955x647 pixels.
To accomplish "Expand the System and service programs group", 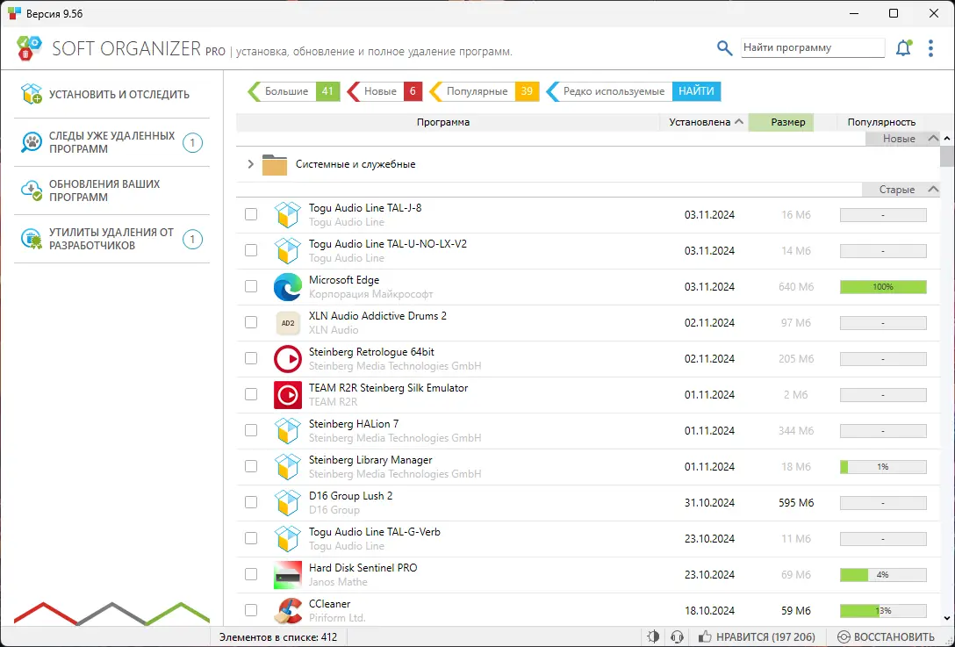I will pyautogui.click(x=250, y=164).
